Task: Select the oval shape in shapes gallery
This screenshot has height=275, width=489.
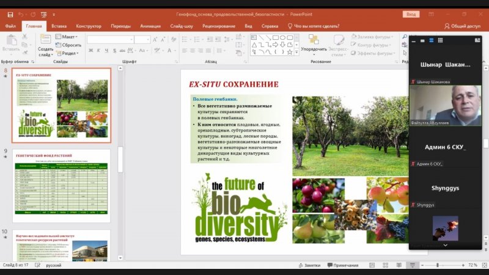Action: coord(282,37)
